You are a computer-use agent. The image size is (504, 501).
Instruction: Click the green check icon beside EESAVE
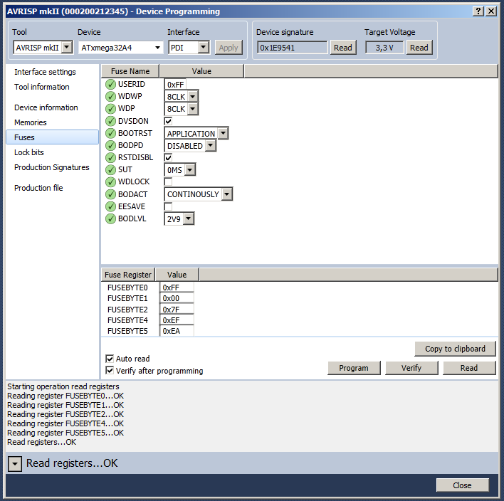(110, 206)
